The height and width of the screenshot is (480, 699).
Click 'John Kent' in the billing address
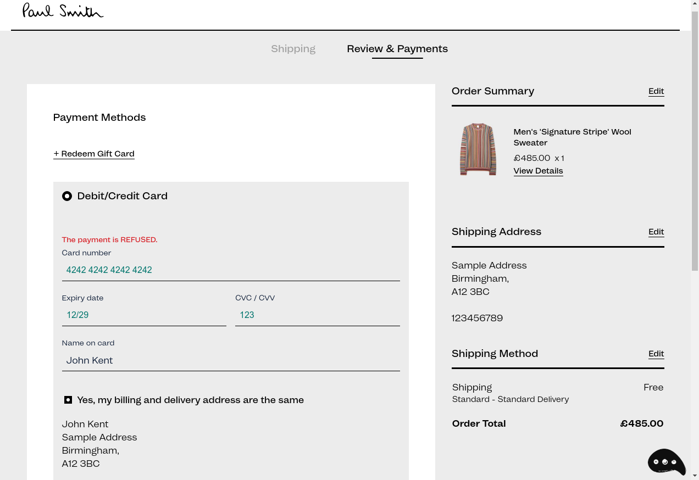[85, 424]
